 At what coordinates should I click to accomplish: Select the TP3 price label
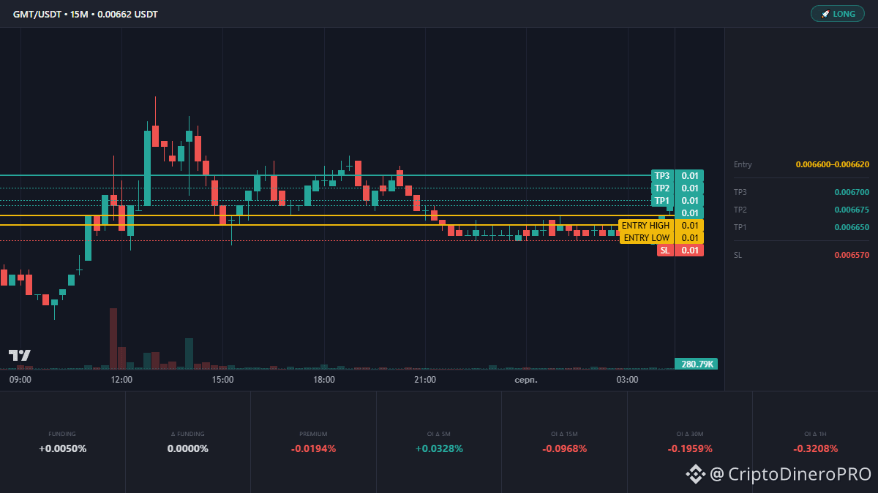click(662, 176)
